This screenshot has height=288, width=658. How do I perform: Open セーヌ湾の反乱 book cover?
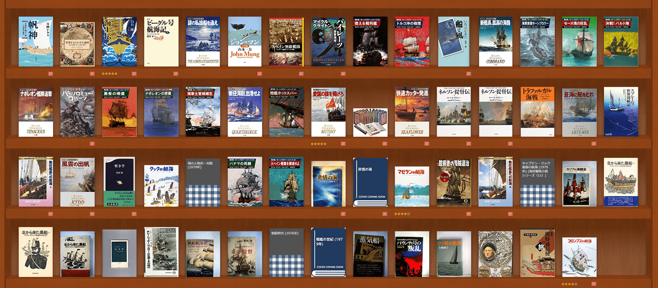click(x=579, y=42)
